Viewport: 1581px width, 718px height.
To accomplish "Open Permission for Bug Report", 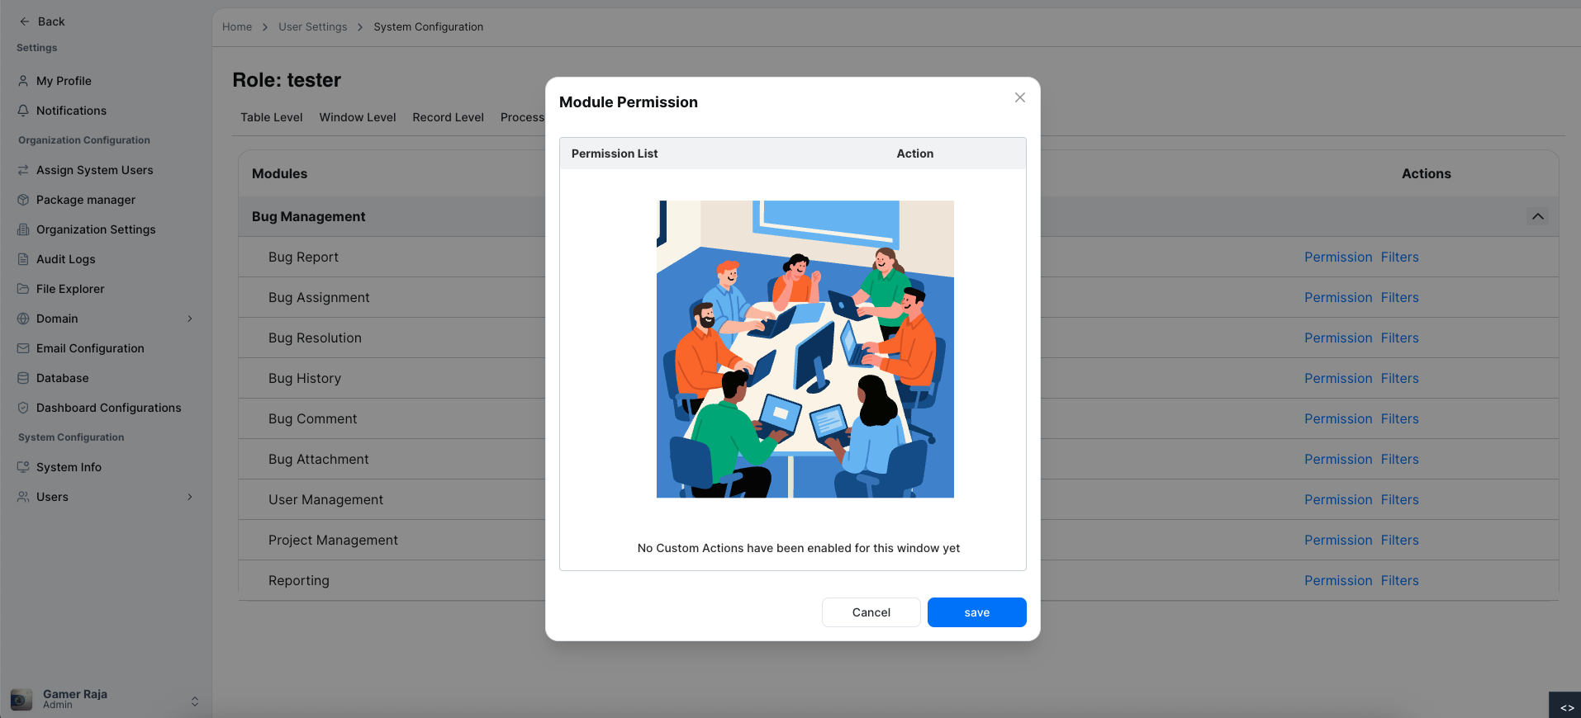I will (x=1338, y=257).
